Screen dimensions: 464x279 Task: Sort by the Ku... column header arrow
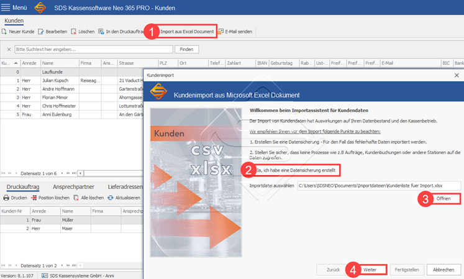(16, 63)
